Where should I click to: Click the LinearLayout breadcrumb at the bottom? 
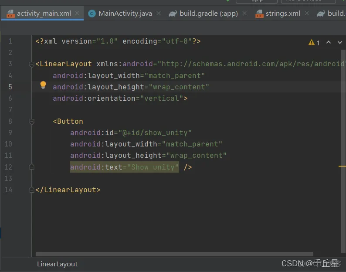57,264
